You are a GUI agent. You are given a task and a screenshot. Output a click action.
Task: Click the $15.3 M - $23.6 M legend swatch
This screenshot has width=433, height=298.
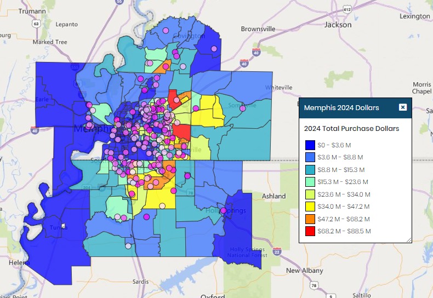pos(310,182)
